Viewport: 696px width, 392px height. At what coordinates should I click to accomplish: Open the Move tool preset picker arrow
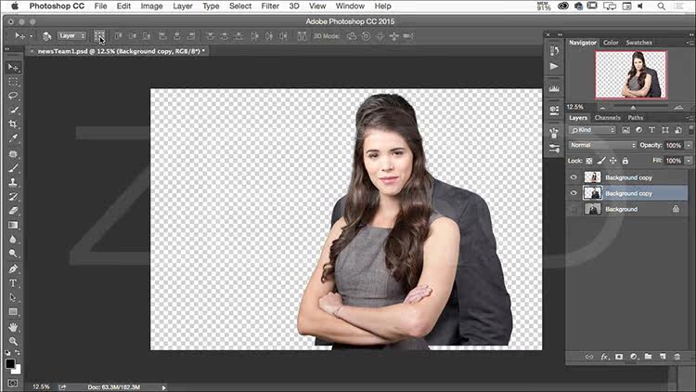pyautogui.click(x=31, y=36)
